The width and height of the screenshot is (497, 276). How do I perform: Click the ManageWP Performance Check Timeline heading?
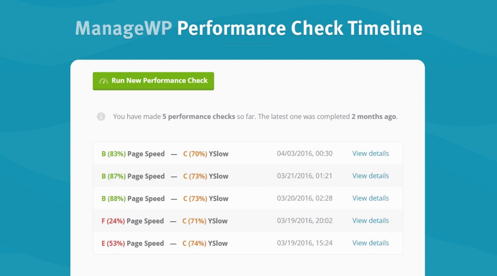pyautogui.click(x=248, y=28)
